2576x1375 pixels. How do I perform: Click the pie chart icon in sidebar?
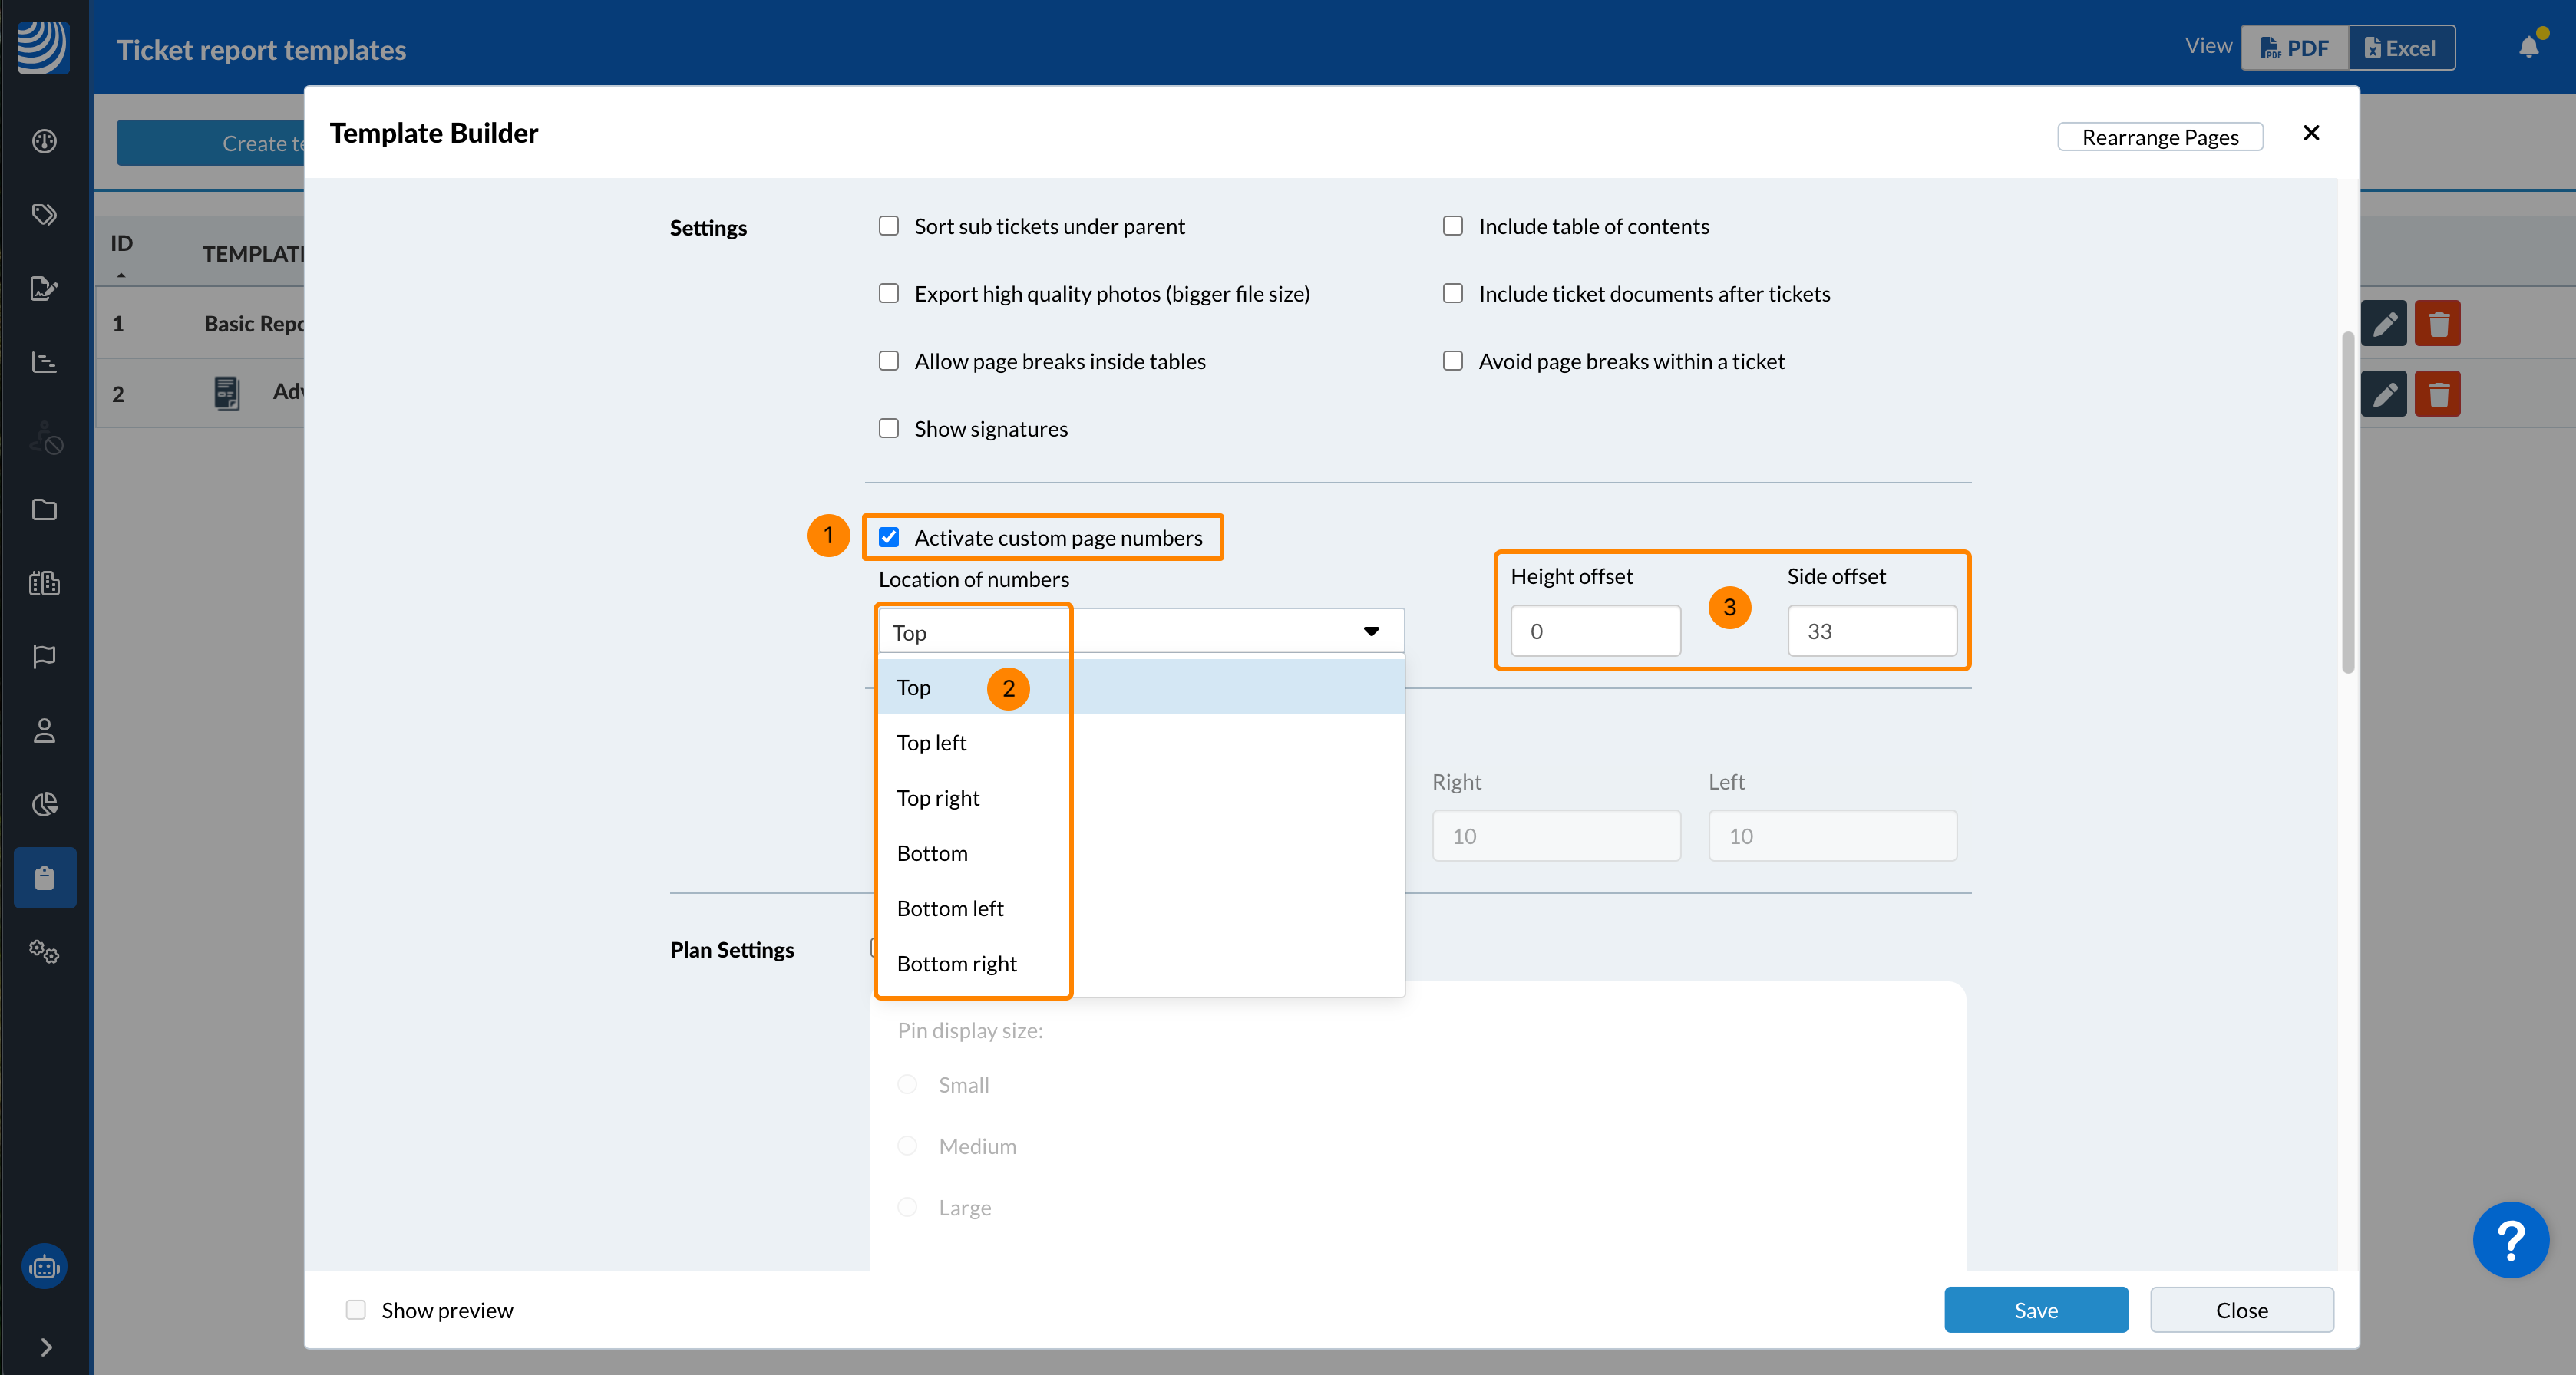pyautogui.click(x=44, y=804)
